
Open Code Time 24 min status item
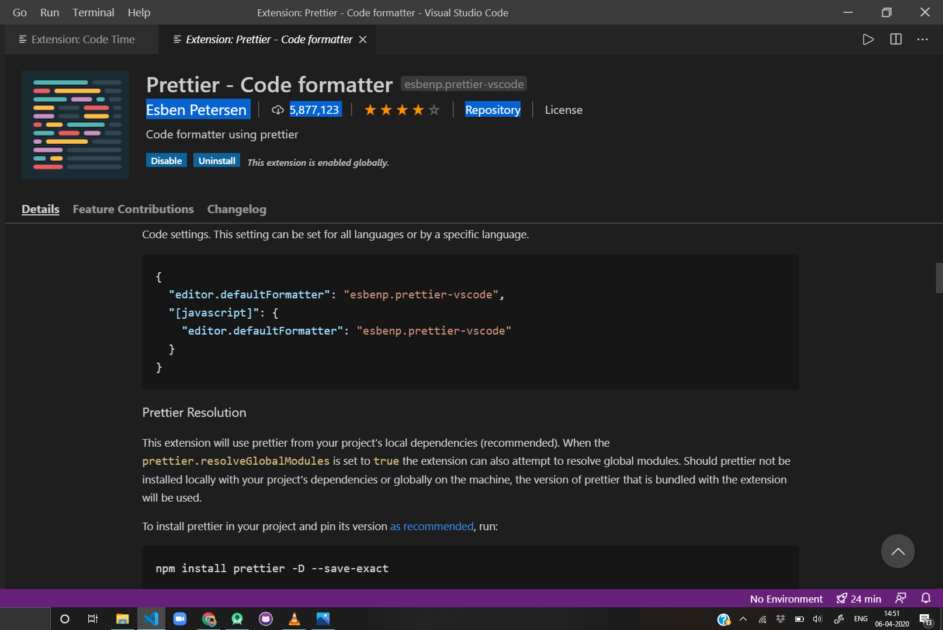pos(859,598)
